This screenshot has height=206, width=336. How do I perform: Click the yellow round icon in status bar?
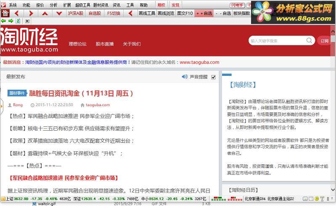(x=317, y=199)
